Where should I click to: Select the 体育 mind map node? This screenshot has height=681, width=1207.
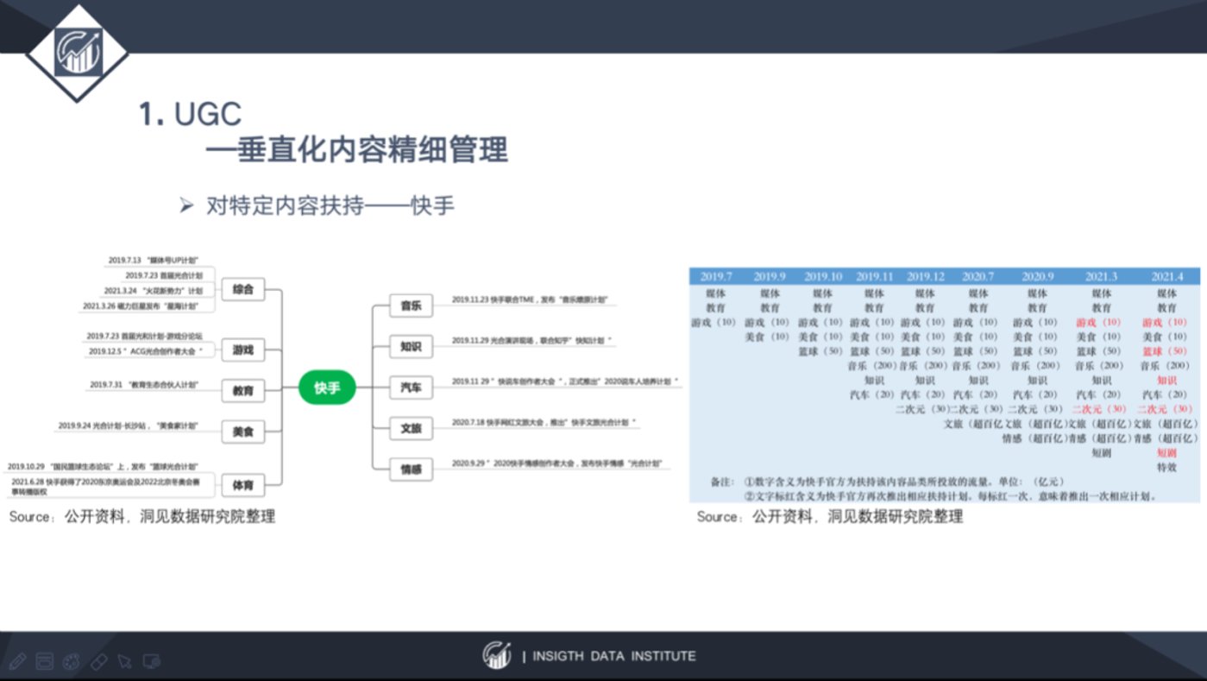243,487
